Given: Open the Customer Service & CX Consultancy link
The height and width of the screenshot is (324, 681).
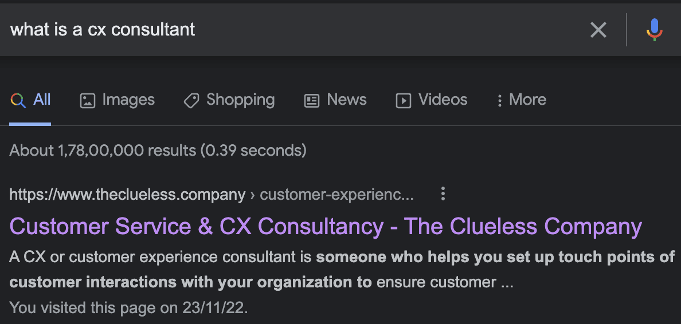Looking at the screenshot, I should click(x=326, y=227).
